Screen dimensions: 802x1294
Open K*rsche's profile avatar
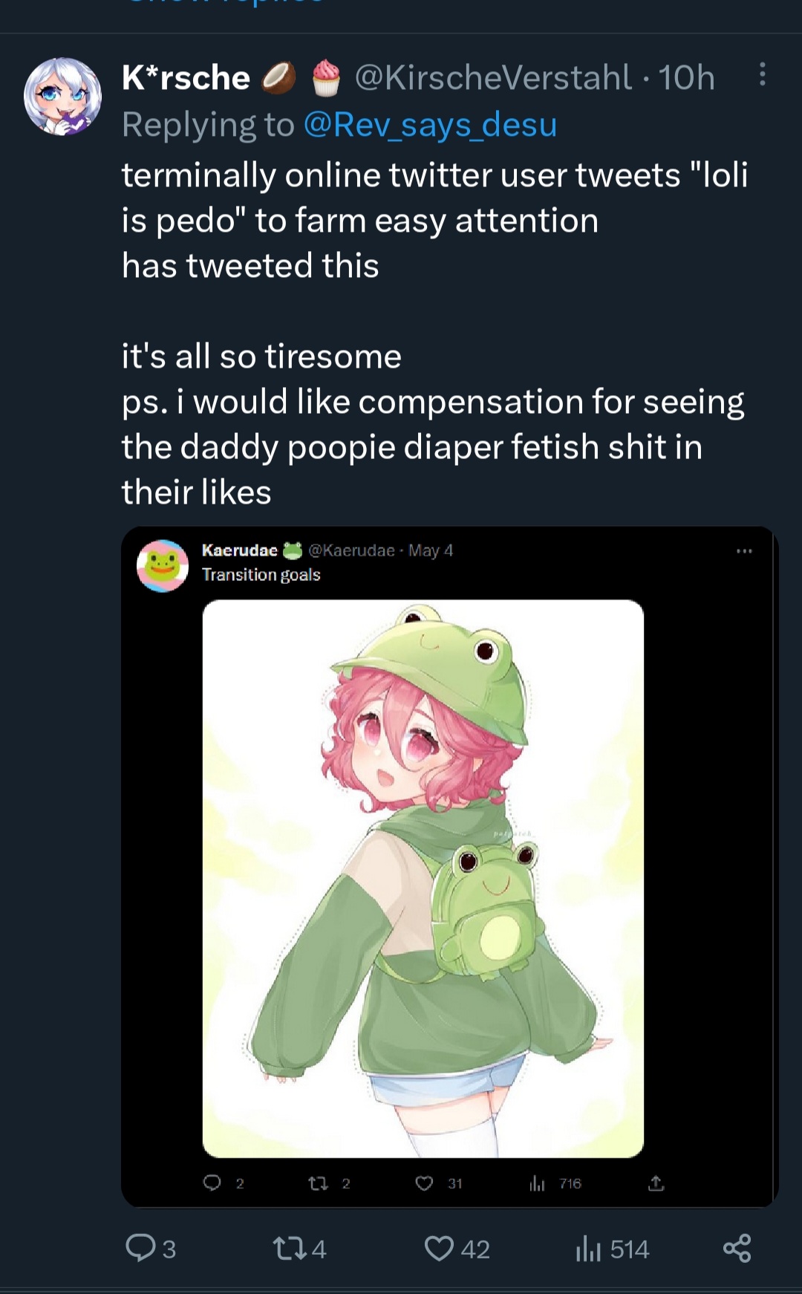[x=62, y=96]
